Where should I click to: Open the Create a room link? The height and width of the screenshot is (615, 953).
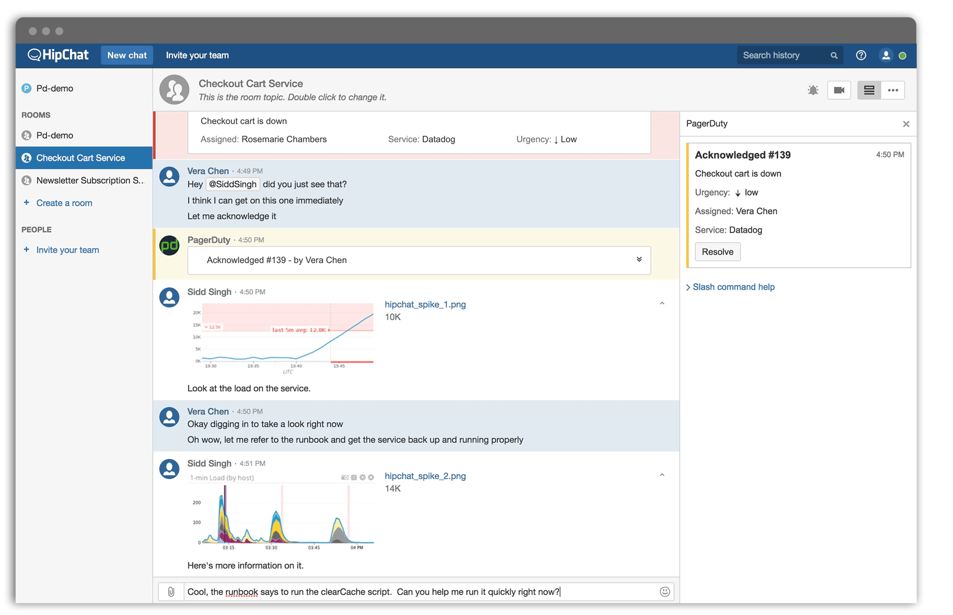(64, 203)
